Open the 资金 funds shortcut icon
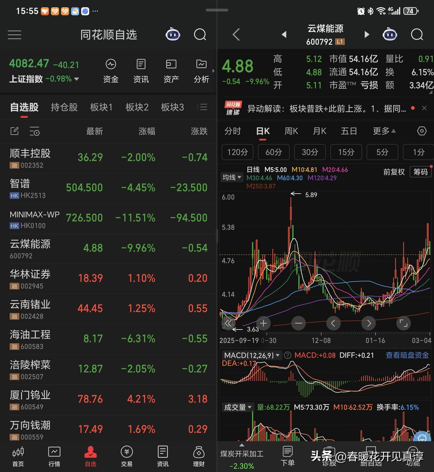The height and width of the screenshot is (472, 434). click(111, 71)
